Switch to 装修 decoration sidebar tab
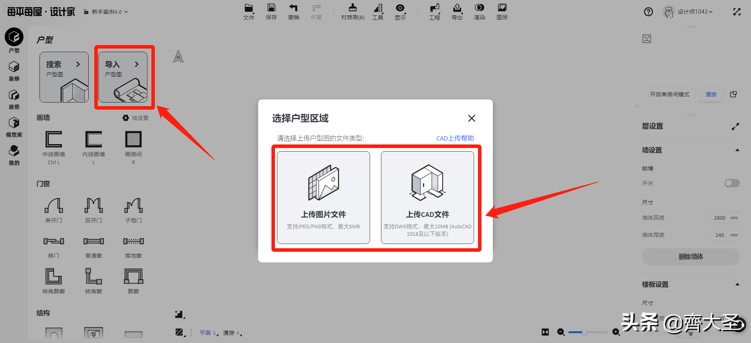Viewport: 751px width, 343px height. [14, 71]
